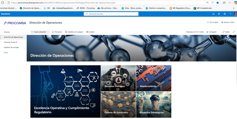Expand page to full-screen mode

click(234, 32)
